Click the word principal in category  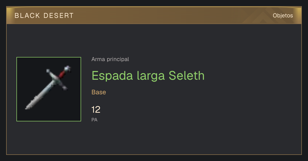(117, 59)
